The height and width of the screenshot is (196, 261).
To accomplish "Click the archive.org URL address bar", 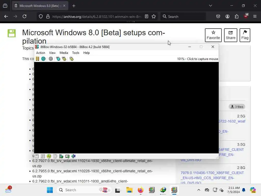I will pyautogui.click(x=97, y=17).
